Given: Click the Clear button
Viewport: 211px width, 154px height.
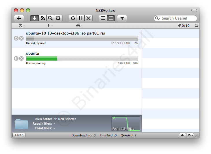Looking at the screenshot, I should 19,135.
